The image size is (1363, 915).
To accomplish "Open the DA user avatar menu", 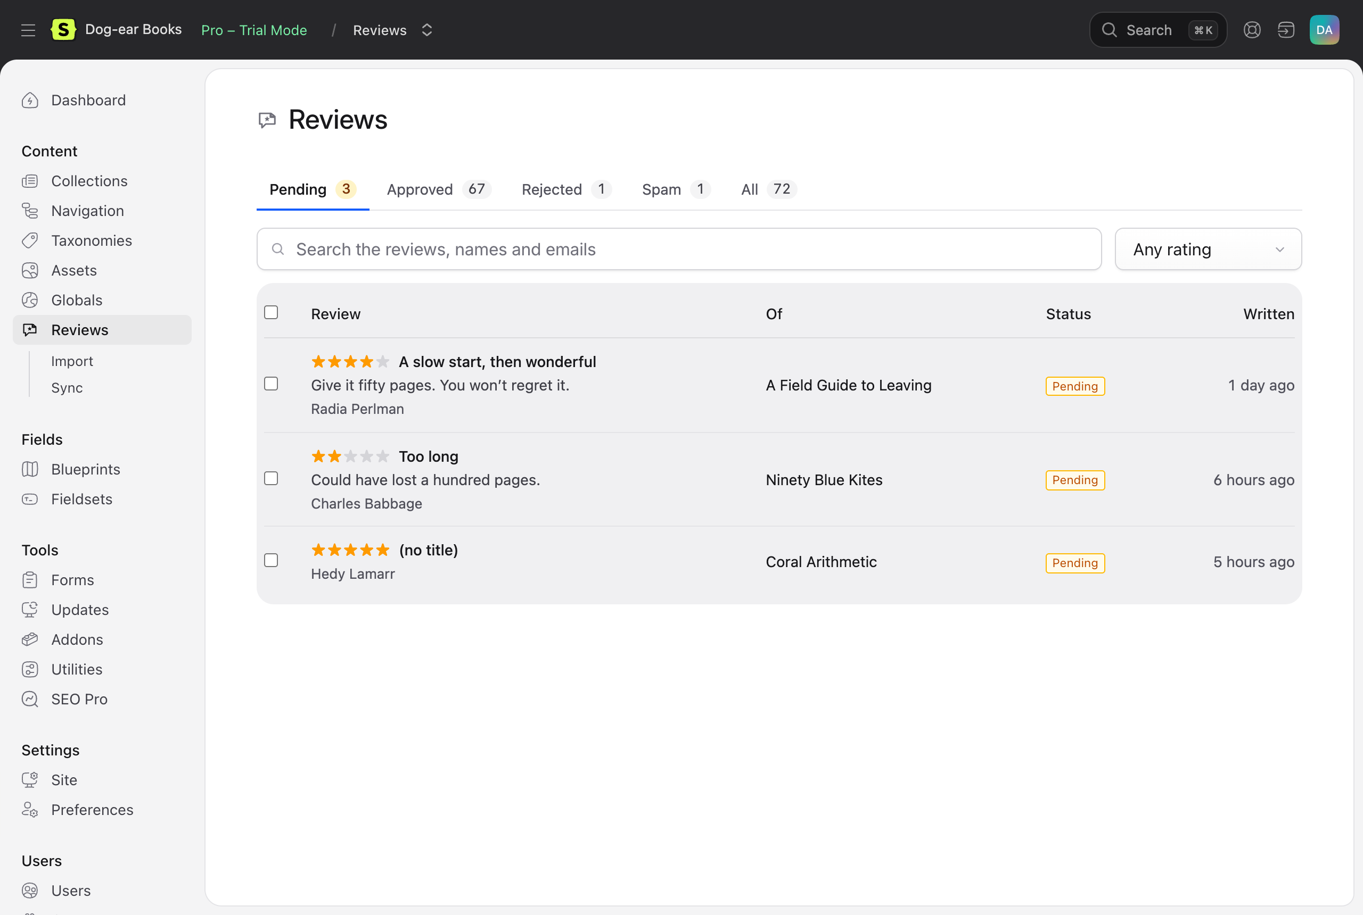I will click(1324, 30).
